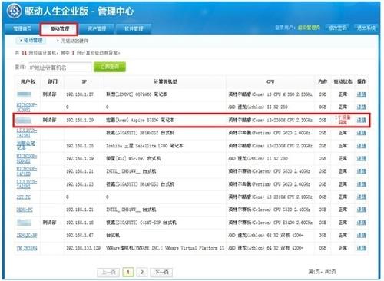Open details for the DENG-PC row
384x281 pixels.
[361, 210]
